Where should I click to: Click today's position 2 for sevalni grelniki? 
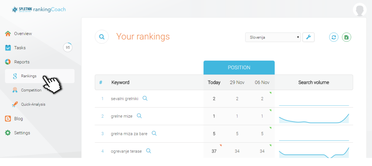coord(214,99)
